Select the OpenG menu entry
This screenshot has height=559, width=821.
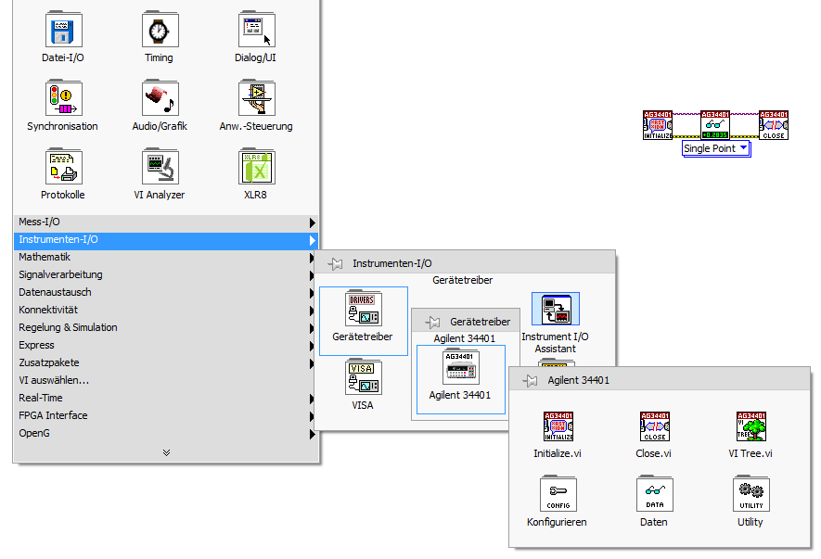[x=165, y=434]
